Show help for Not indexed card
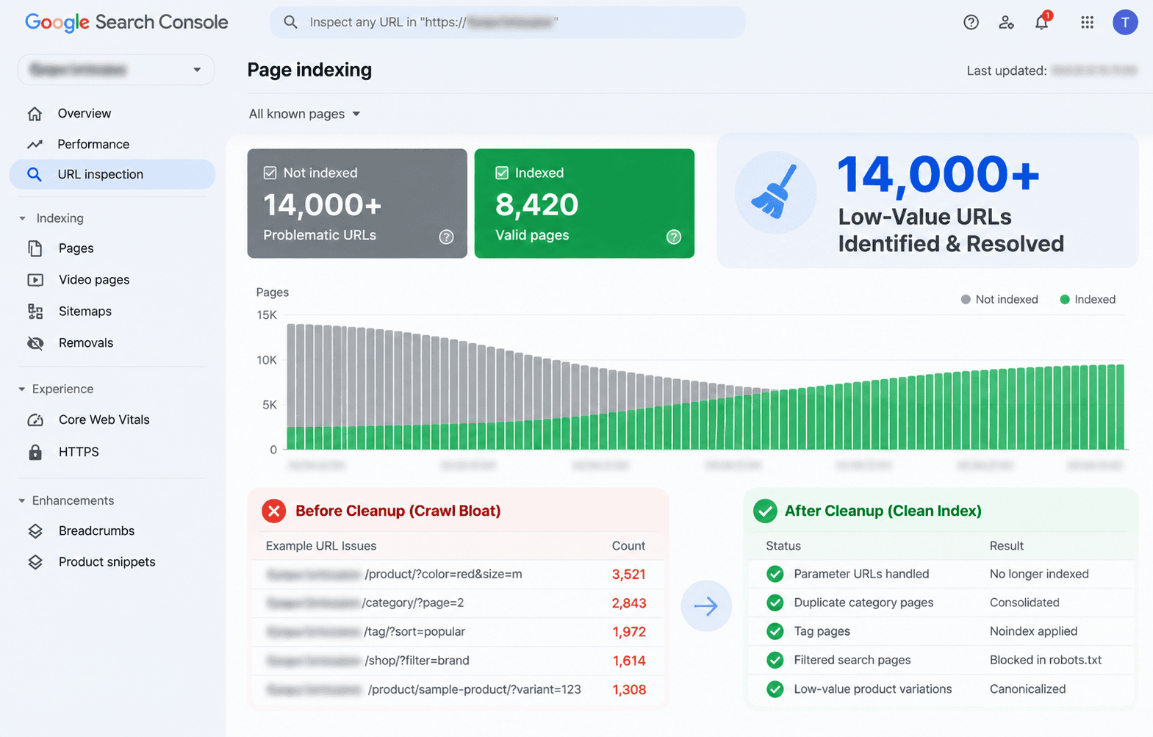Image resolution: width=1153 pixels, height=737 pixels. click(x=446, y=237)
